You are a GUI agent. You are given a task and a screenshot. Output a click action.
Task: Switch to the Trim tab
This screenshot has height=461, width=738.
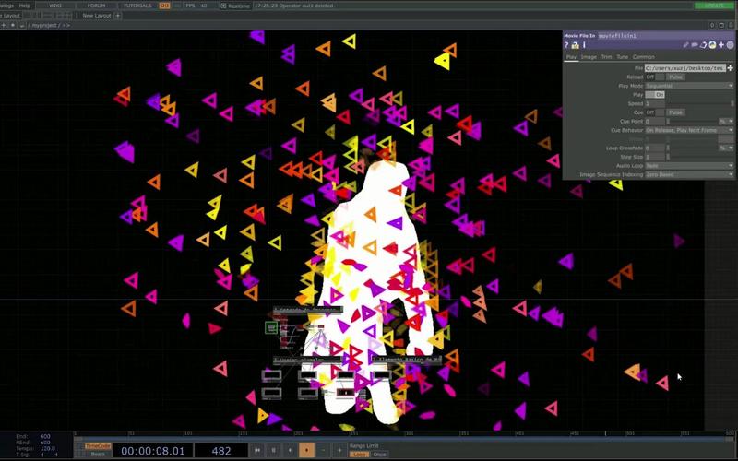click(x=606, y=57)
